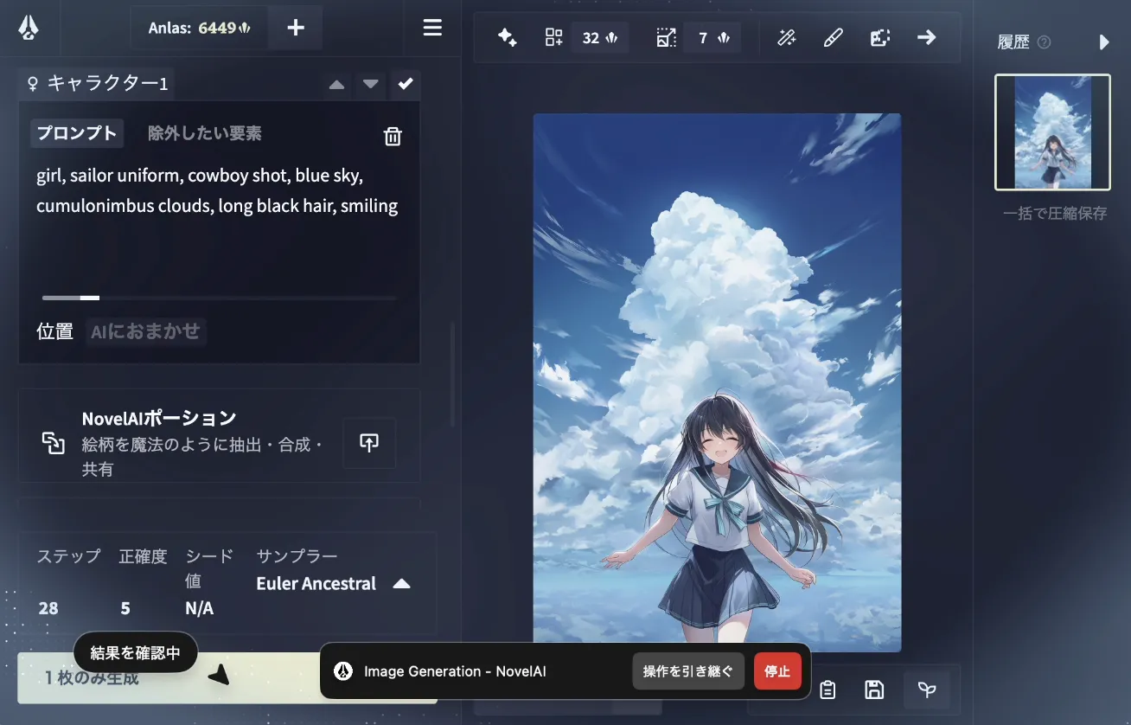Screen dimensions: 1131x725
Task: Click the 操作を引き継ぐ button
Action: pyautogui.click(x=687, y=671)
